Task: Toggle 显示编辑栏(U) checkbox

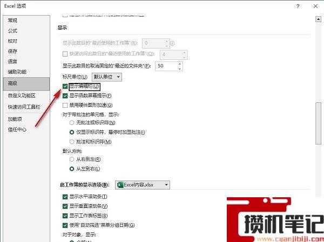Action: point(65,86)
